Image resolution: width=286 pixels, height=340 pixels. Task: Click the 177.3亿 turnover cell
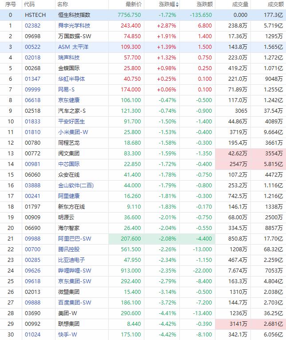tap(274, 15)
